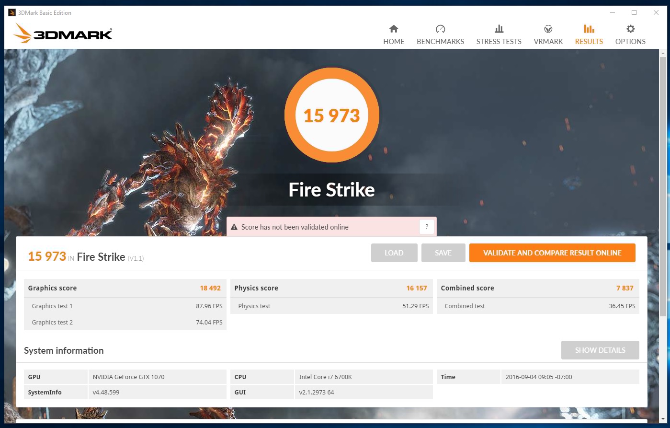The image size is (670, 428).
Task: Click the Combined score heading
Action: pyautogui.click(x=467, y=288)
